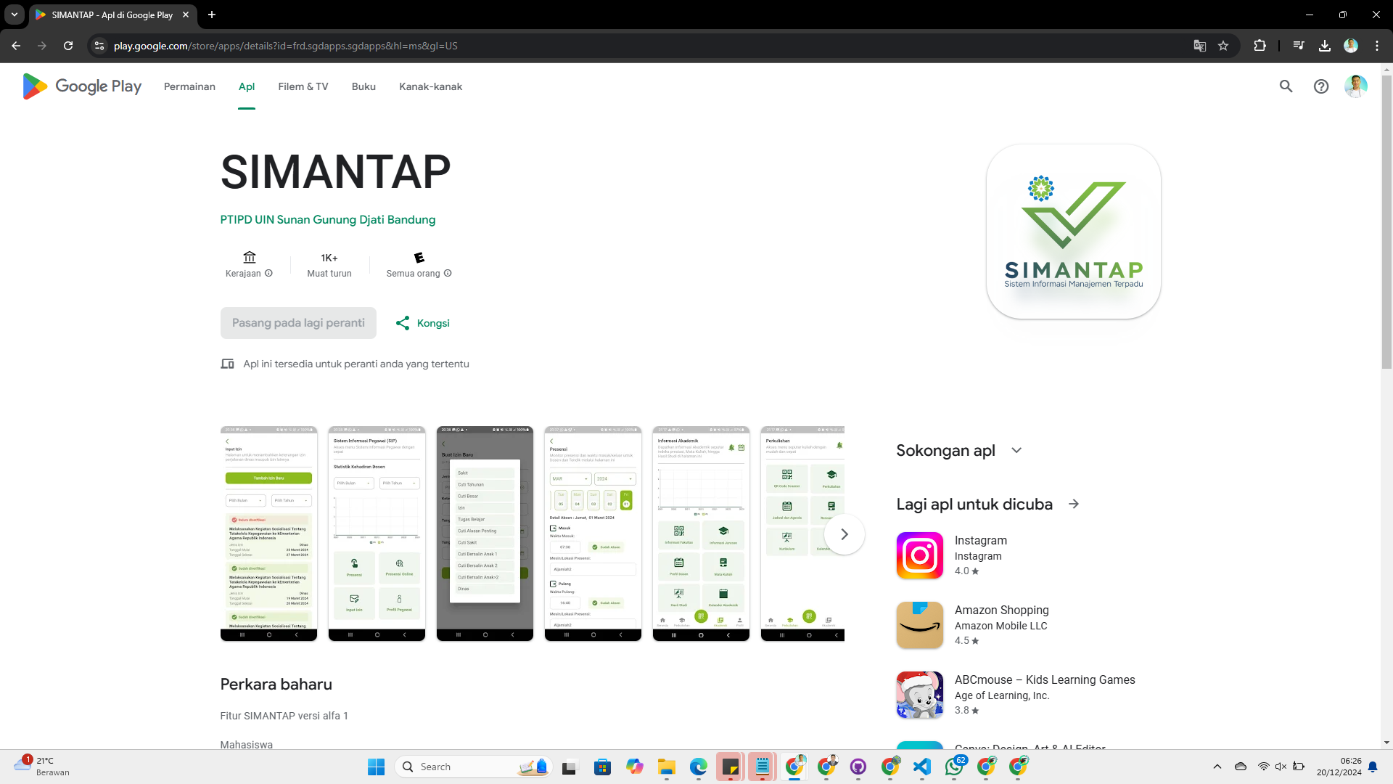Click the weather widget 21°C Berawan
Screen dimensions: 1393x784
42,767
